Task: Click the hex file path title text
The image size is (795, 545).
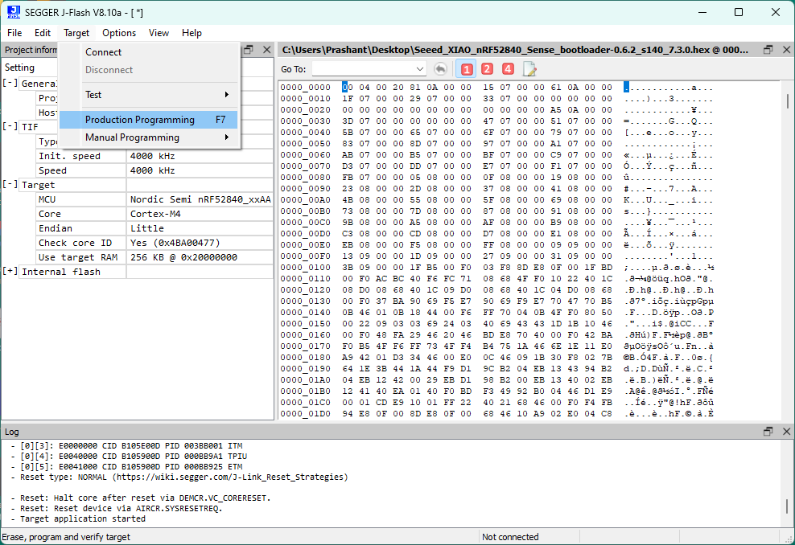Action: pos(515,50)
